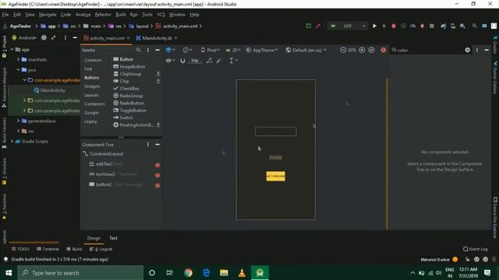Click the attributes search field showing 'color'
This screenshot has height=280, width=499.
pos(428,50)
